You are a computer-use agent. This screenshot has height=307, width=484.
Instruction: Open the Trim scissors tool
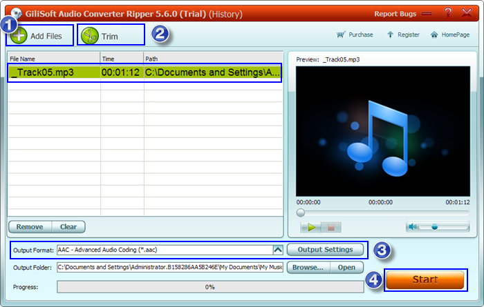89,35
